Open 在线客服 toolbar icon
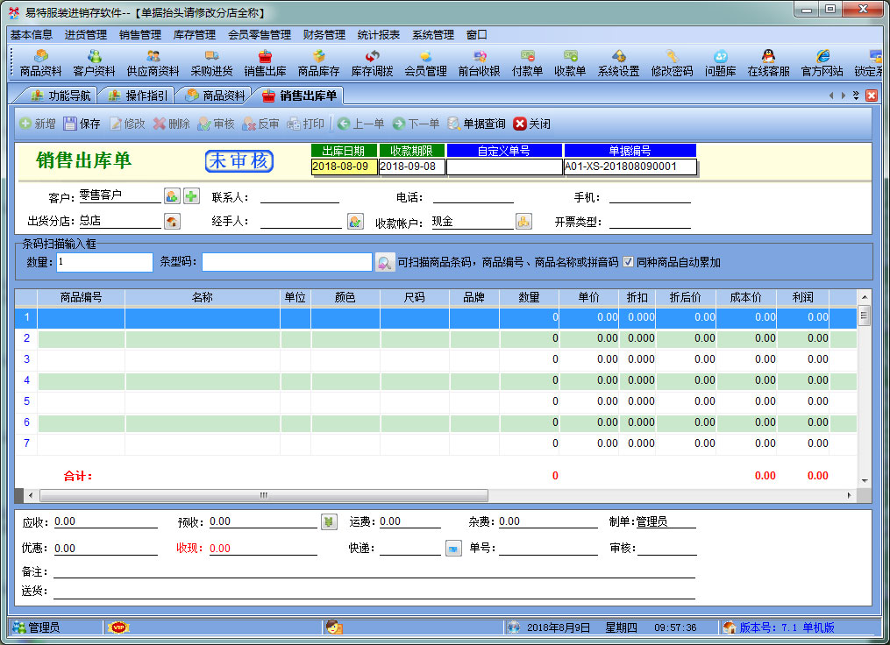The width and height of the screenshot is (890, 645). point(768,63)
